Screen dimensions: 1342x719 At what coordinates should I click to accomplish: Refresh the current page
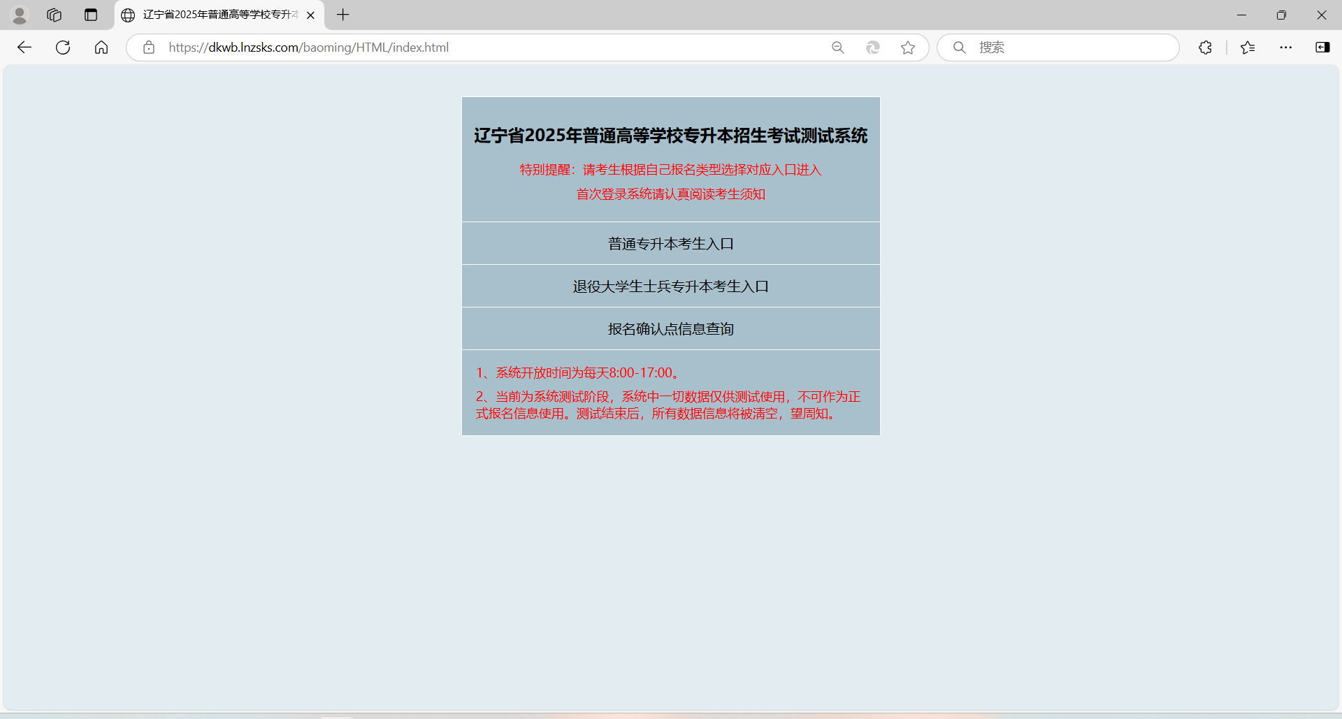pyautogui.click(x=63, y=48)
